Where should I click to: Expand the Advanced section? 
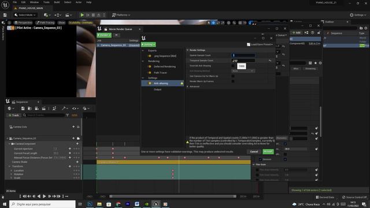[187, 87]
